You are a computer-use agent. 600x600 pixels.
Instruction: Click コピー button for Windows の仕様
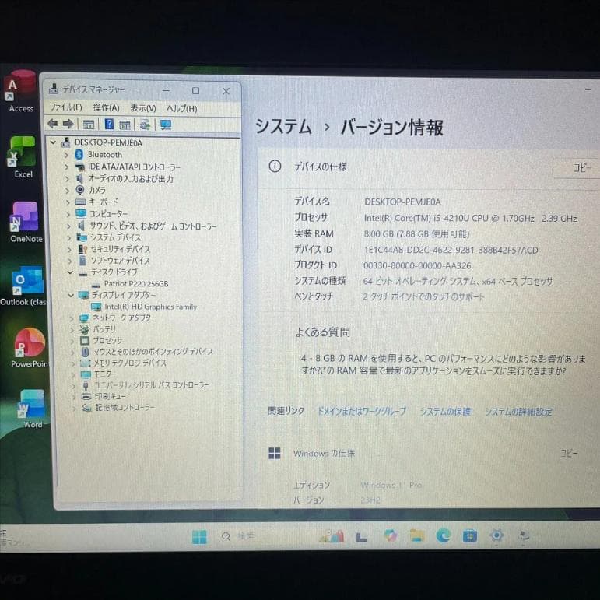[x=569, y=454]
